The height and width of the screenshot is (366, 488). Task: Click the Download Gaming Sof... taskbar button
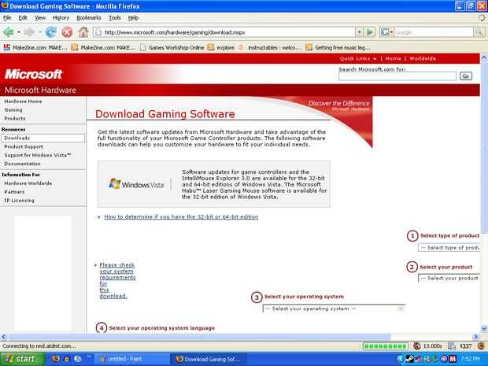[209, 359]
